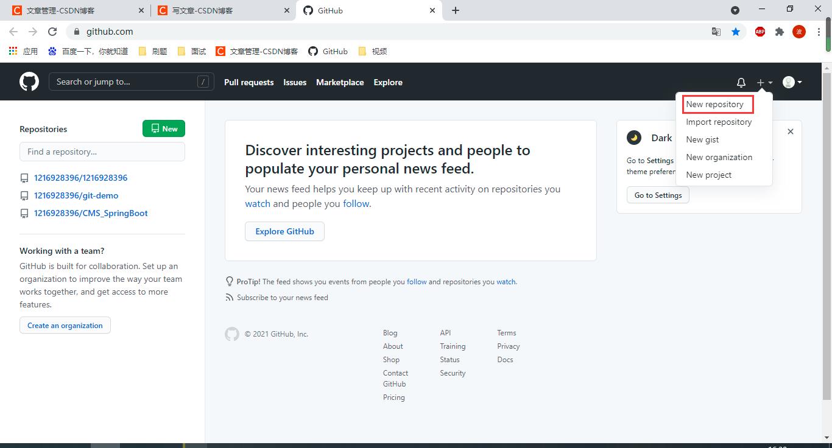Open the Docs footer link

point(505,360)
